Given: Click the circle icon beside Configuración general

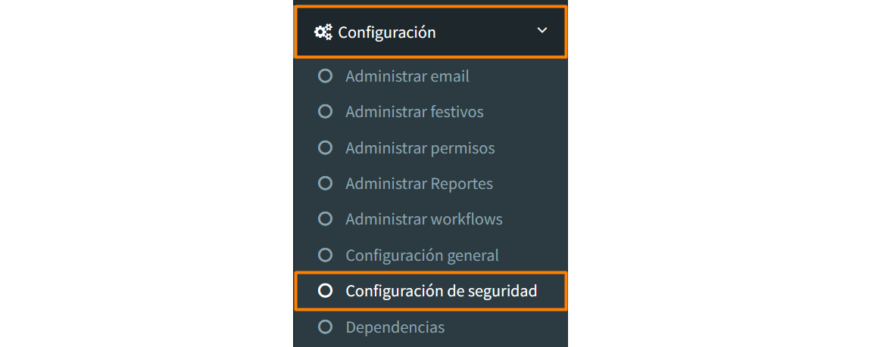Looking at the screenshot, I should pyautogui.click(x=326, y=256).
